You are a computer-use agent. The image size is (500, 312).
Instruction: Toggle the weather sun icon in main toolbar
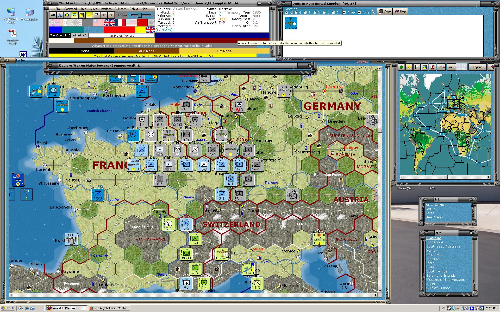(89, 15)
